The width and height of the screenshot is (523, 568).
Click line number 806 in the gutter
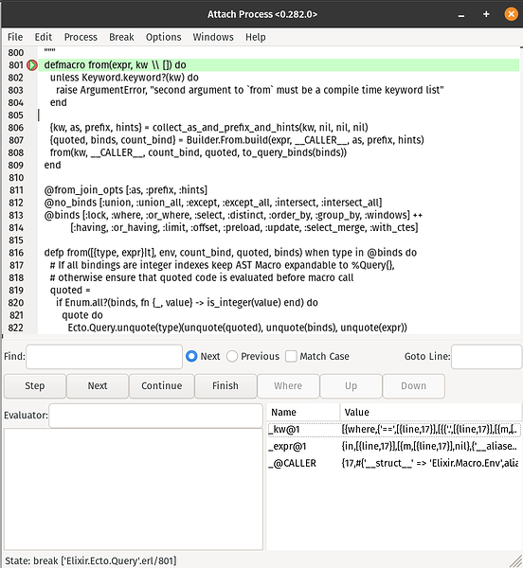tap(16, 128)
